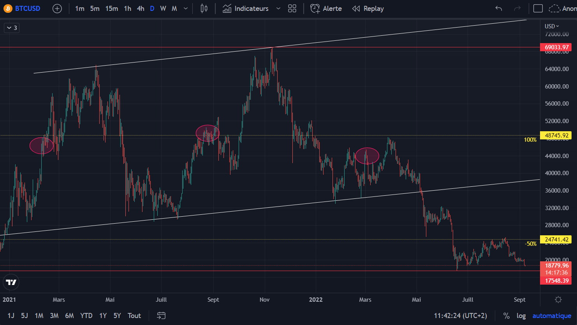The image size is (577, 325).
Task: Open the indicator templates grid icon
Action: pyautogui.click(x=292, y=9)
